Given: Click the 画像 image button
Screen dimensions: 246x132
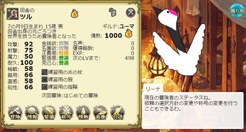Looking at the screenshot, I should (x=100, y=113).
